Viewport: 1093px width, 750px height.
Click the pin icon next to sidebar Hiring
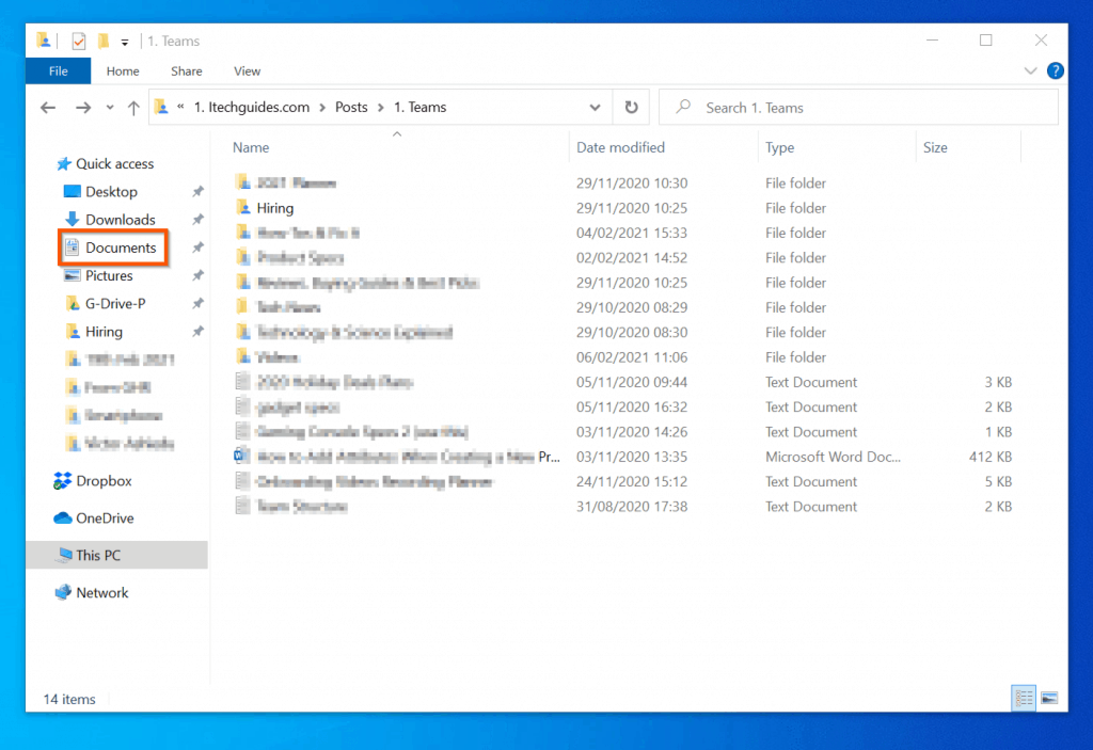click(x=198, y=331)
